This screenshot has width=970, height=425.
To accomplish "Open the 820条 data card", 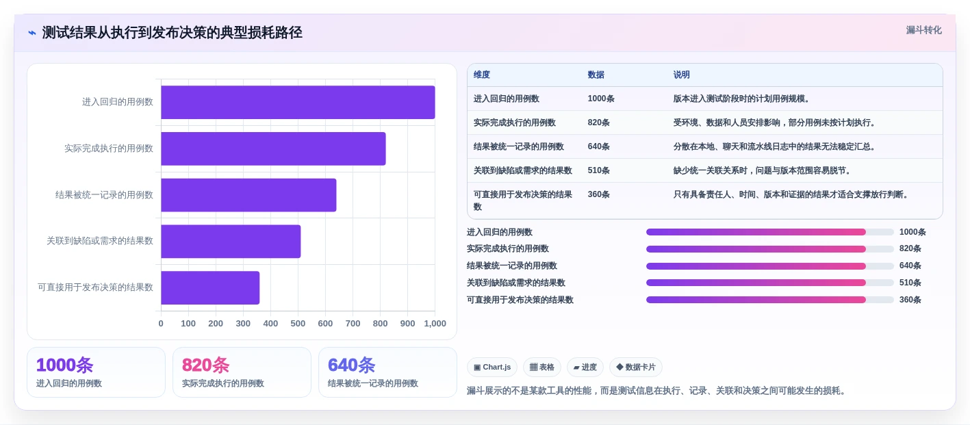I will (x=242, y=372).
